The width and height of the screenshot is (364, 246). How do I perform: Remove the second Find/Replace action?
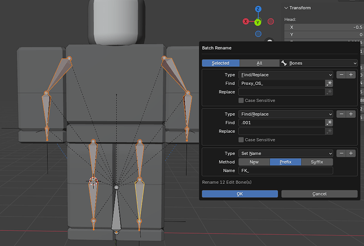pos(341,114)
